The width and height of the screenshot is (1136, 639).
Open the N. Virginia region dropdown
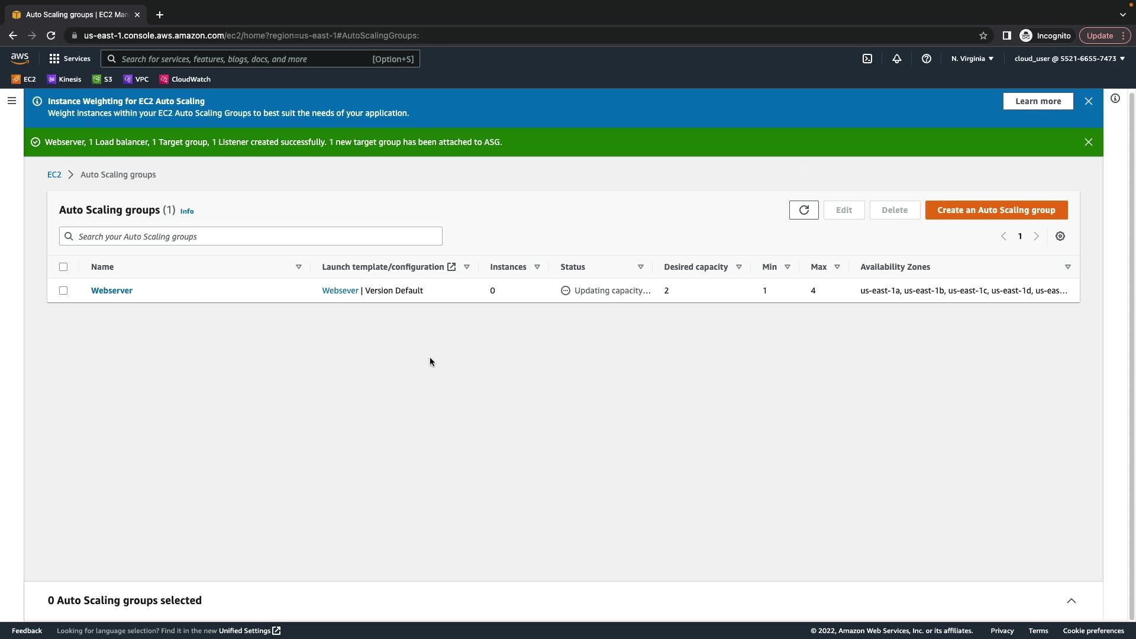pos(972,59)
